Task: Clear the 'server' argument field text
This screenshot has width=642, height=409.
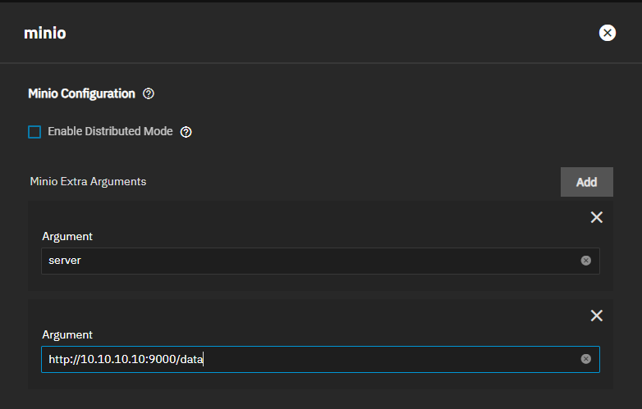Action: pos(586,261)
